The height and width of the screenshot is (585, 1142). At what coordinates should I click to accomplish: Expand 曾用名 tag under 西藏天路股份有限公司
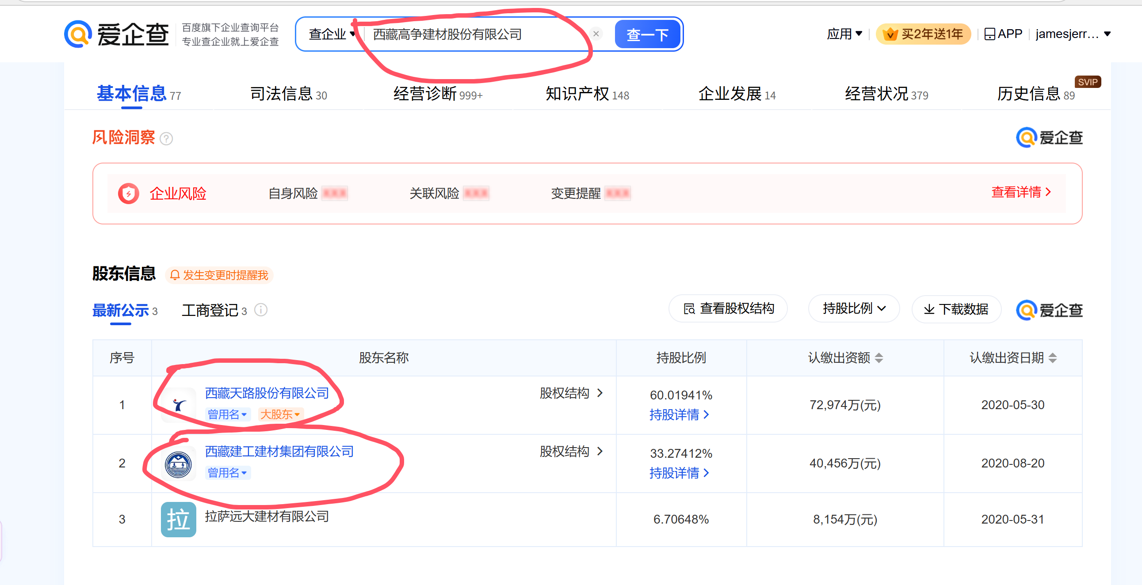(227, 414)
